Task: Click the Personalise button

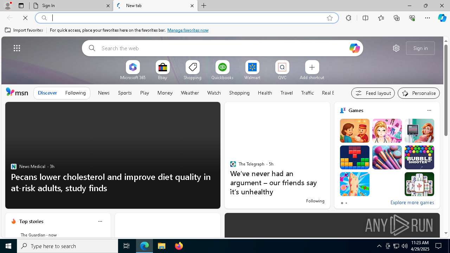Action: tap(419, 93)
